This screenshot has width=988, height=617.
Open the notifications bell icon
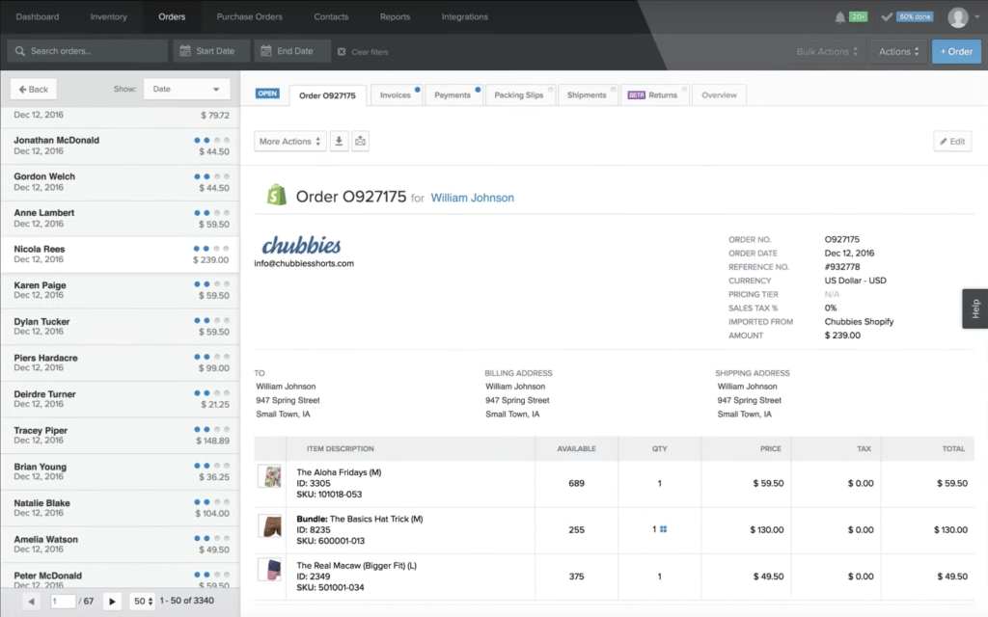tap(840, 17)
